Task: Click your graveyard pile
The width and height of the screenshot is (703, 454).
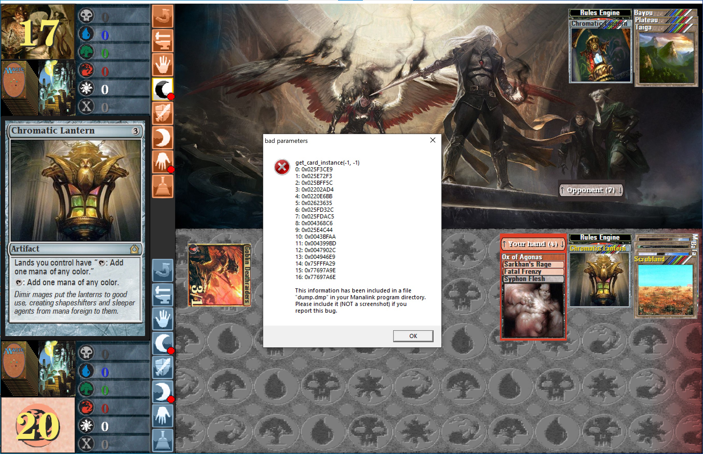Action: pos(58,369)
